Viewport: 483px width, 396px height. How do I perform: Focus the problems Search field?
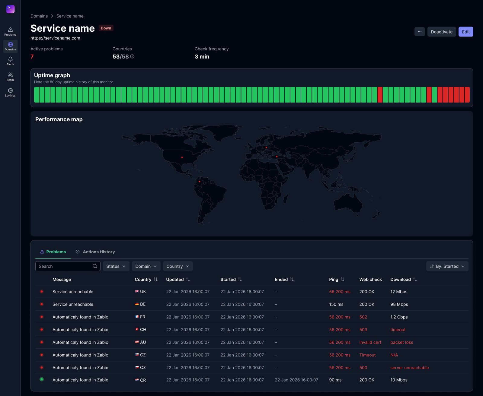68,266
